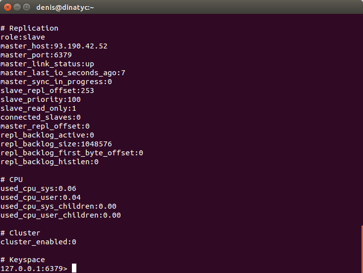363x273 pixels.
Task: Click the # Replication section header
Action: point(29,28)
